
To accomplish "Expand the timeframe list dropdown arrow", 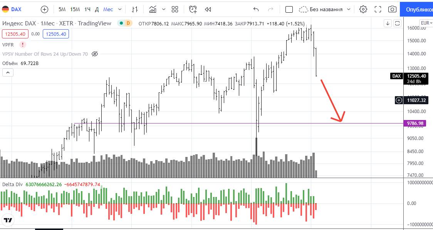I will 120,9.
